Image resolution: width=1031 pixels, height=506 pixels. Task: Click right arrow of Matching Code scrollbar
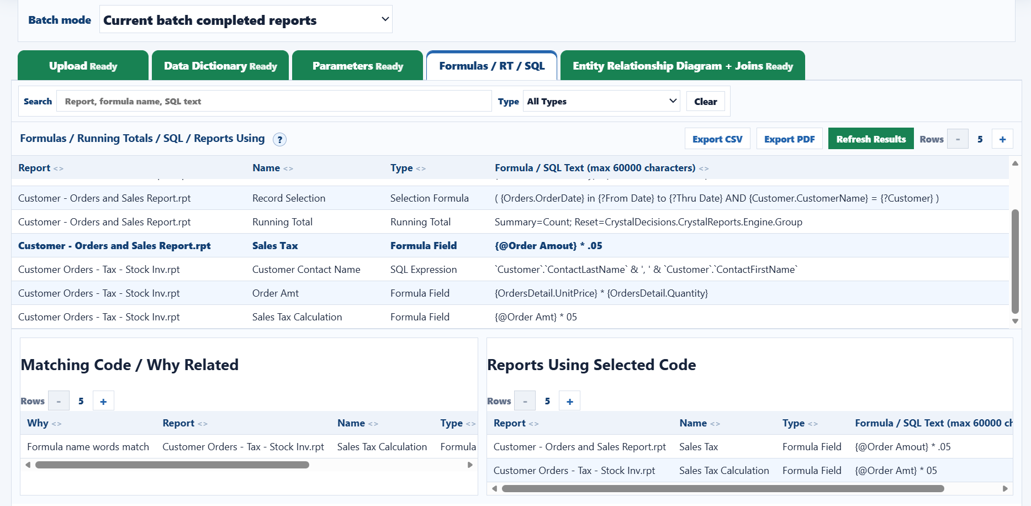coord(470,465)
